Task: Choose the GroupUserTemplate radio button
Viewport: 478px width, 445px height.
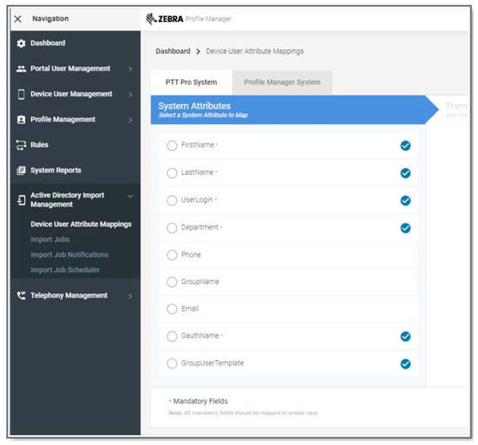Action: pos(171,364)
